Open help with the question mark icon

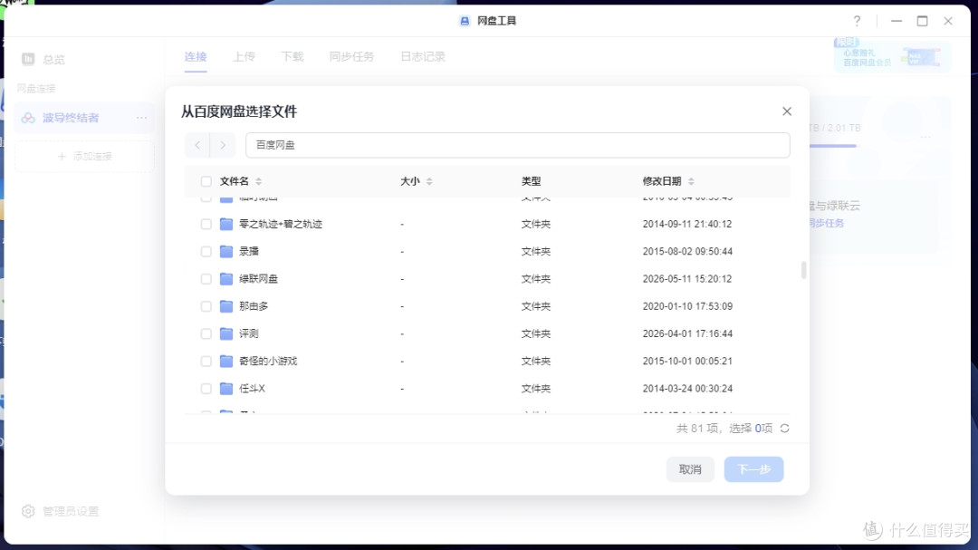pos(857,21)
